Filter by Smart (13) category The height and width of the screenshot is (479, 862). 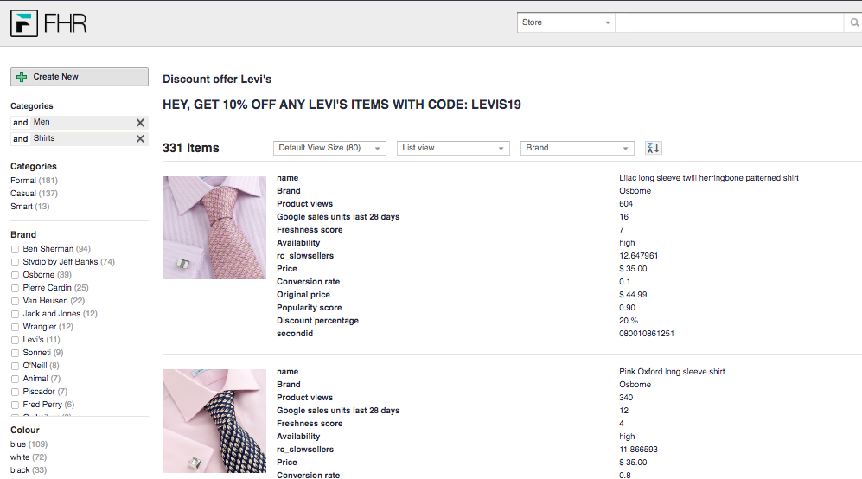tap(29, 207)
